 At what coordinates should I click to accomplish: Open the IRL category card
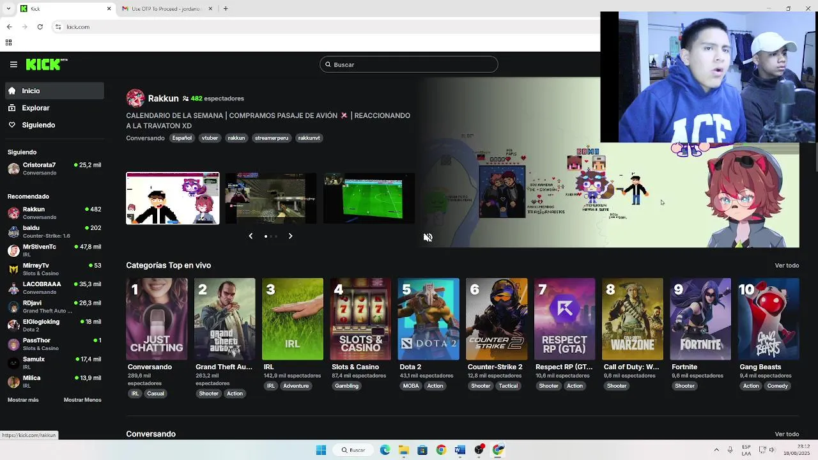(x=293, y=319)
